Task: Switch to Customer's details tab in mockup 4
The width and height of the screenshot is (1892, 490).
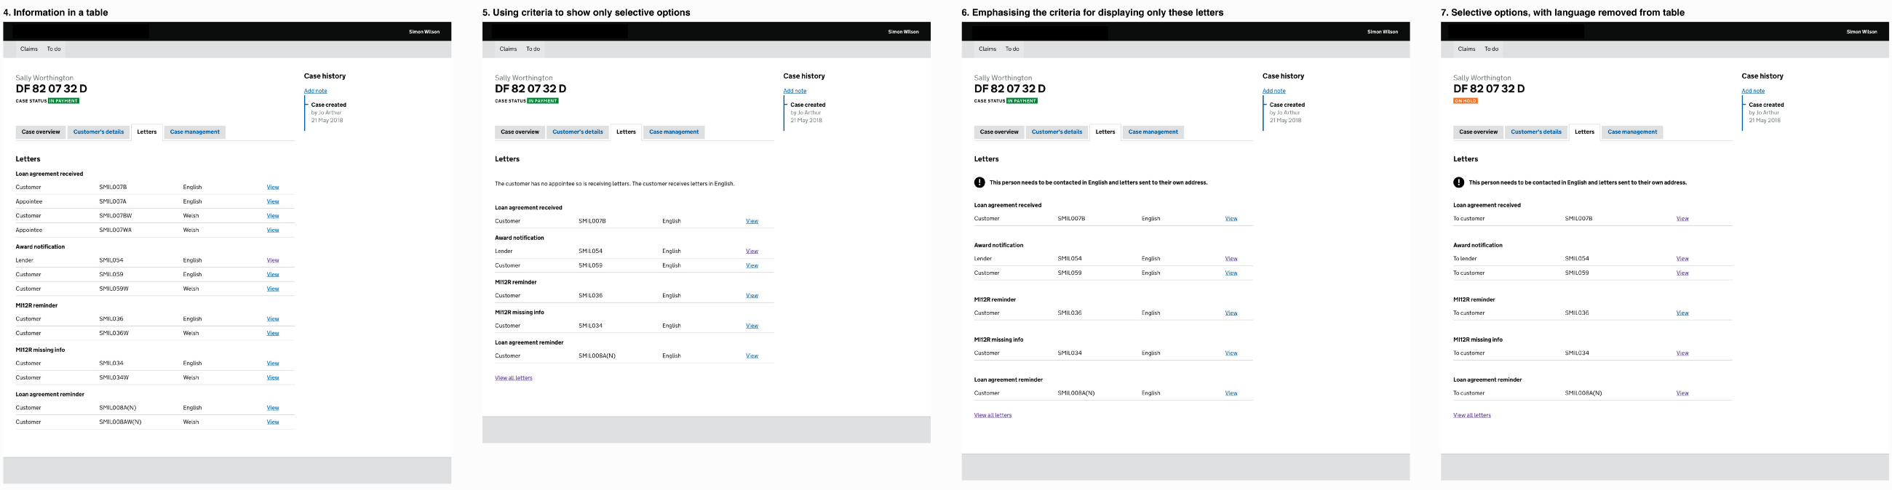Action: click(x=98, y=132)
